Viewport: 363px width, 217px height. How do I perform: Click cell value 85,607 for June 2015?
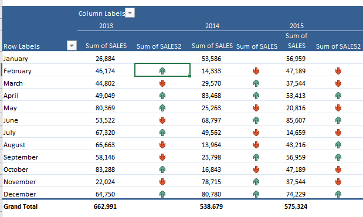296,120
